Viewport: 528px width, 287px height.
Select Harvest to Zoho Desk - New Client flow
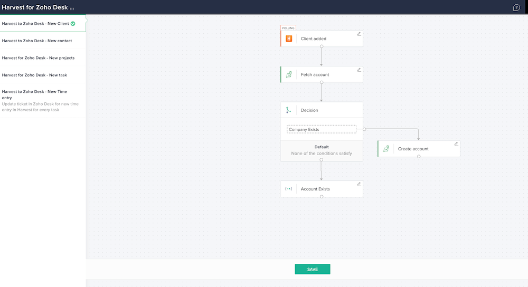pos(43,23)
